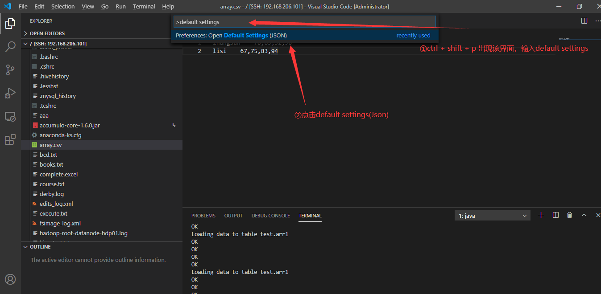Click the Accounts icon at bottom
The image size is (601, 294).
pos(10,279)
